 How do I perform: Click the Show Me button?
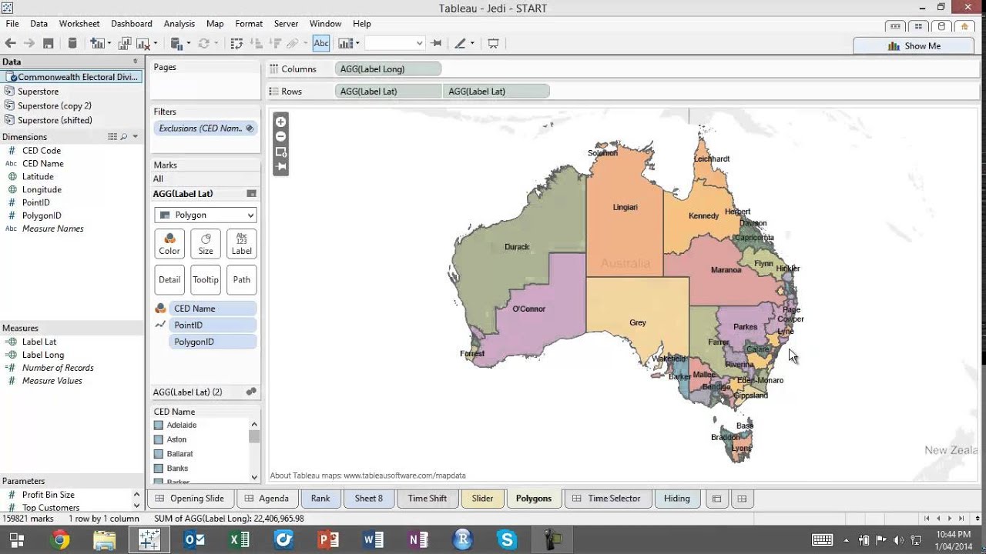[914, 46]
